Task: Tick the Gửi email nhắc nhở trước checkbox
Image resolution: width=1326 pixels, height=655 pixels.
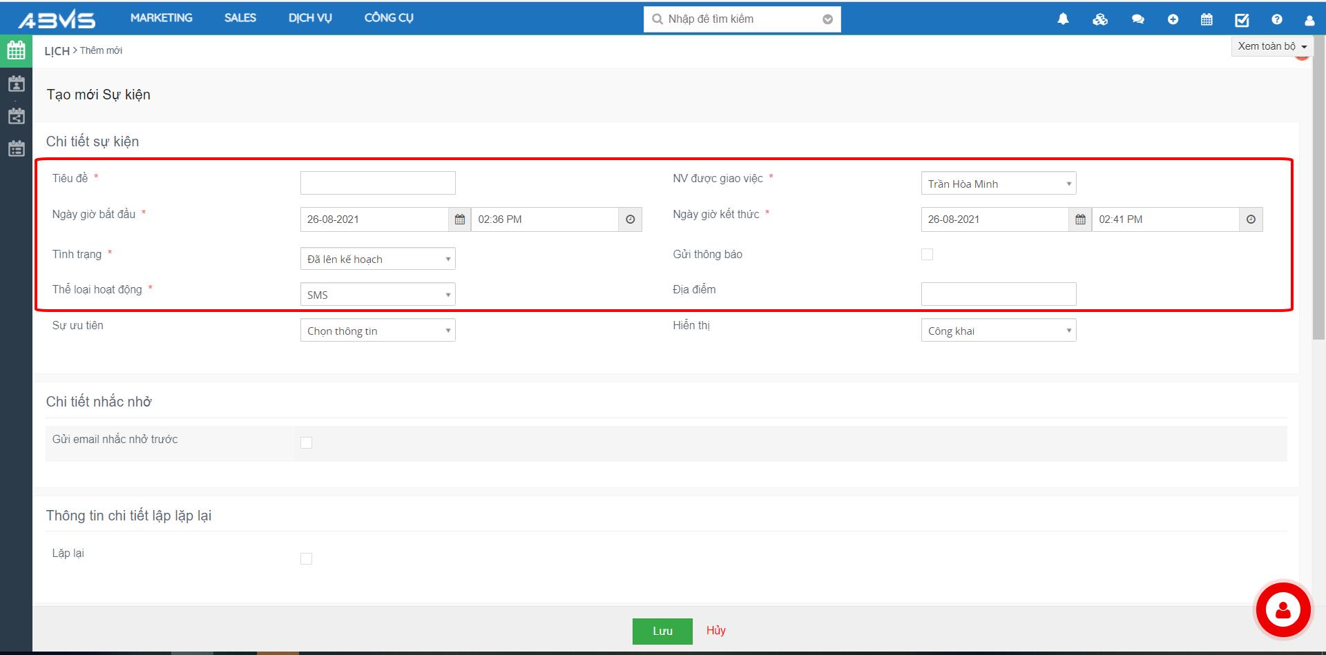Action: point(306,442)
